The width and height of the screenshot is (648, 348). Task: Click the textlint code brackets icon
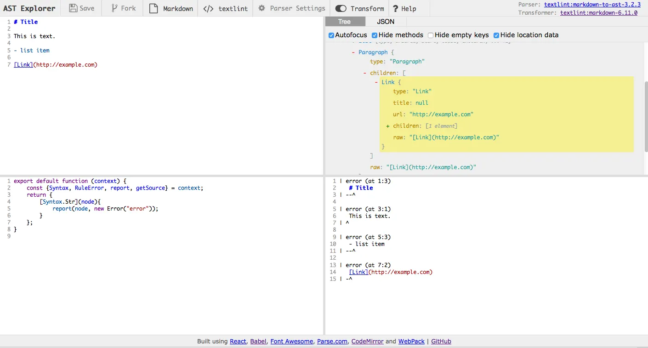(208, 8)
